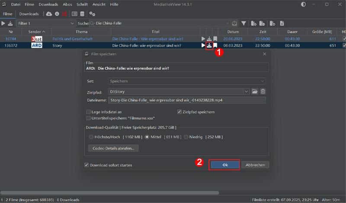Viewport: 346px width, 203px height.
Task: Select Mittel quality radio button
Action: [x=147, y=137]
